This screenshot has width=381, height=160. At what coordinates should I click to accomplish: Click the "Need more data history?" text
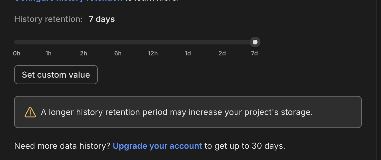tap(62, 146)
